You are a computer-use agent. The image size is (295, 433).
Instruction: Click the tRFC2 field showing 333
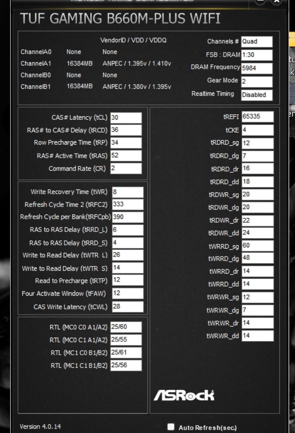[x=128, y=205]
